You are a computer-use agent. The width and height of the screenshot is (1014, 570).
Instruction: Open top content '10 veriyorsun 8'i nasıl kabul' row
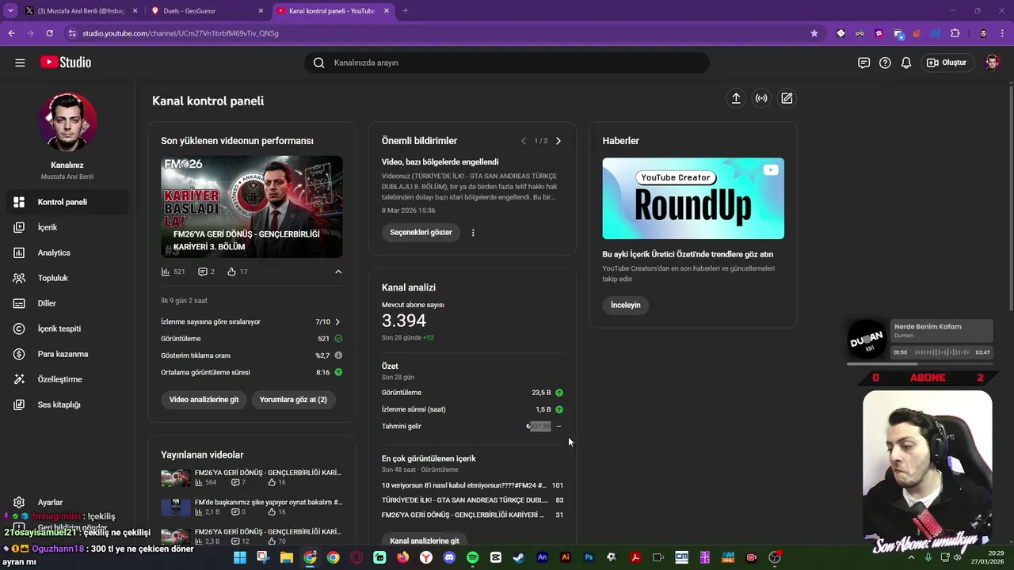473,485
